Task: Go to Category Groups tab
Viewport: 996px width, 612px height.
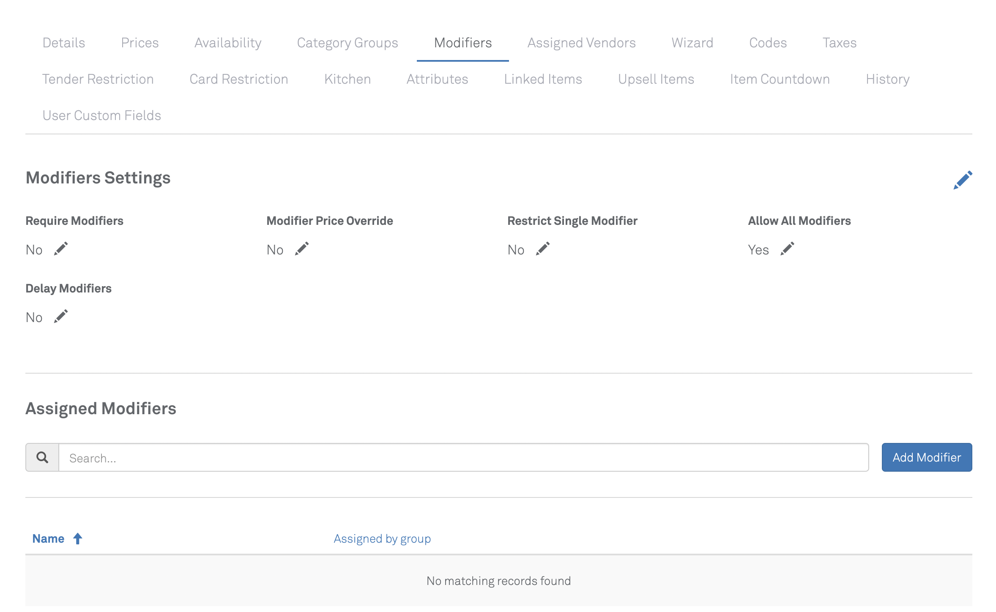Action: point(348,43)
